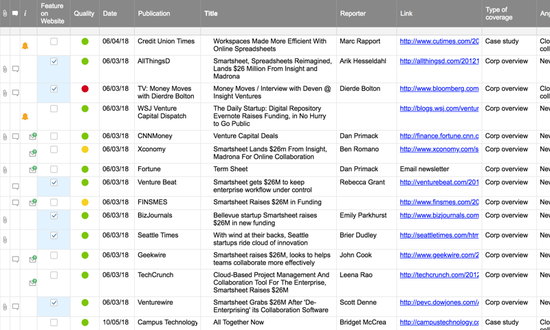
Task: Open attachment paperclip on BizJournals row
Action: tap(5, 220)
